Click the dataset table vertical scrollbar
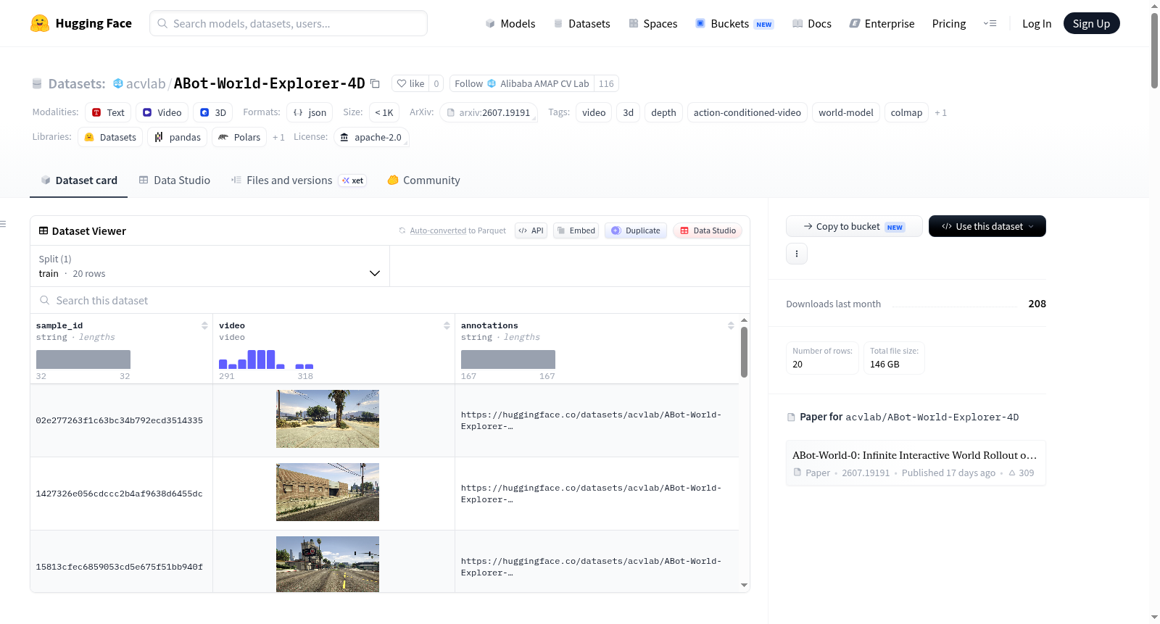The image size is (1160, 624). pyautogui.click(x=744, y=352)
